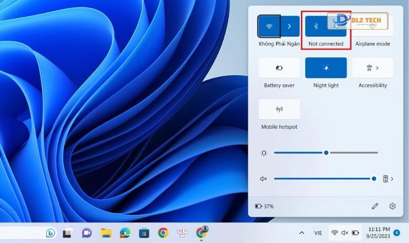Open File Explorer from the taskbar
This screenshot has height=243, width=409.
pos(106,233)
